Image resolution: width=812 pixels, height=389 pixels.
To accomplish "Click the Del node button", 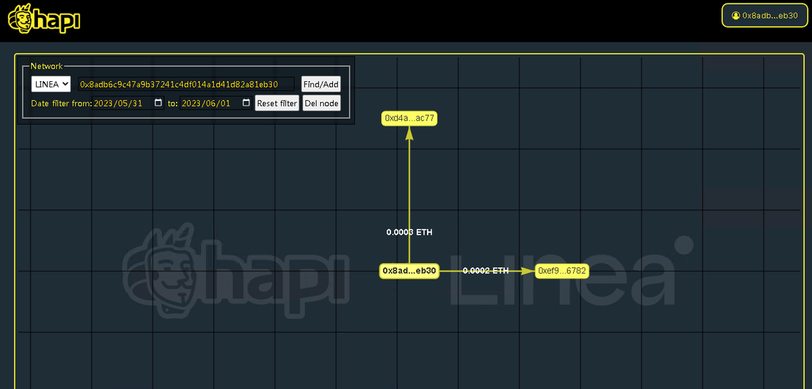I will [x=321, y=104].
